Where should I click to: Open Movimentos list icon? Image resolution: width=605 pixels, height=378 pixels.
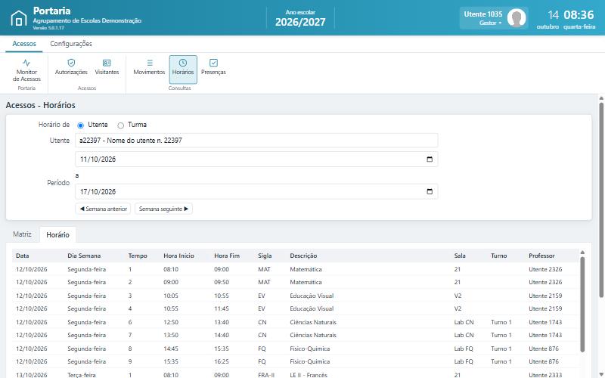coord(150,63)
